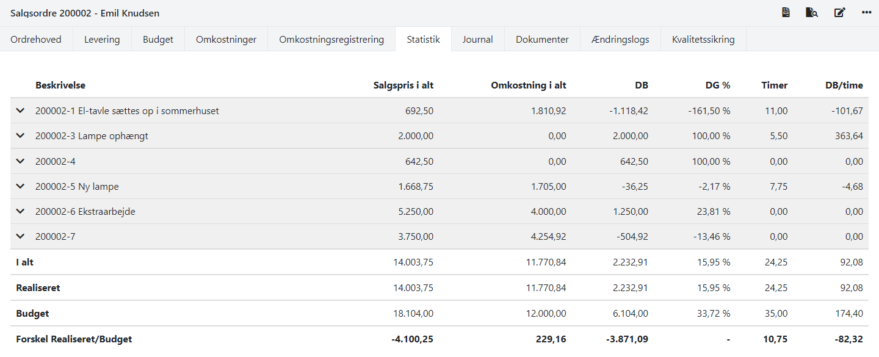Open the Levering tab
The width and height of the screenshot is (879, 357).
(x=102, y=38)
